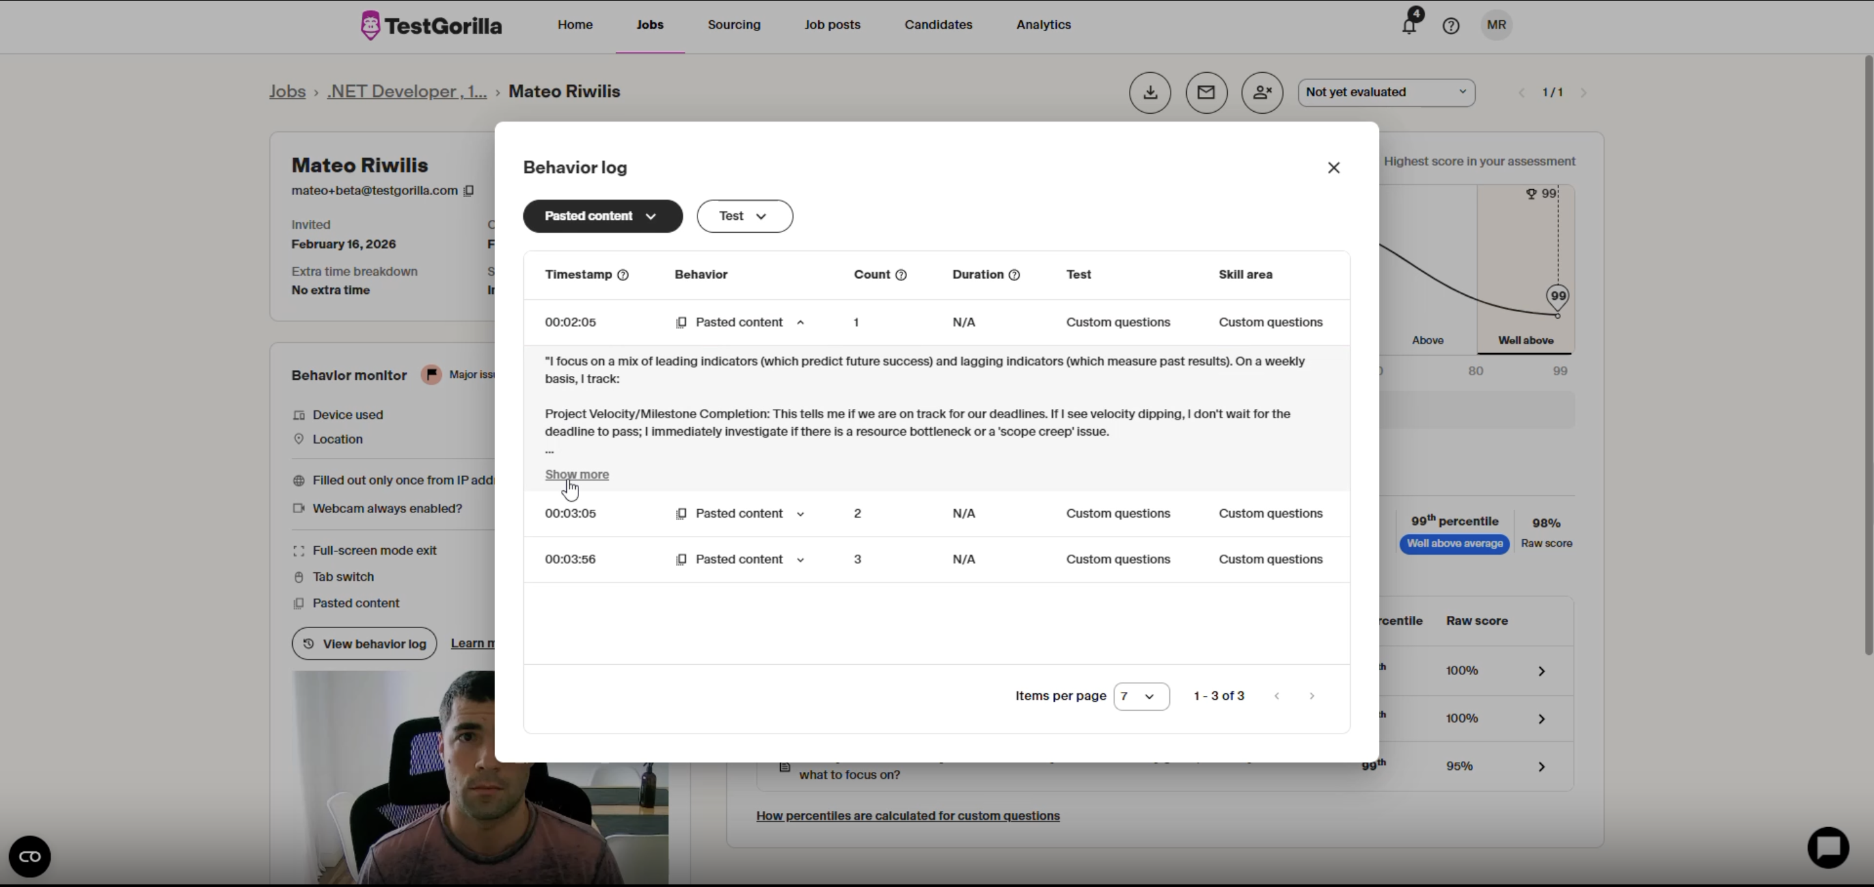
Task: Click the reject candidate icon button
Action: (x=1262, y=92)
